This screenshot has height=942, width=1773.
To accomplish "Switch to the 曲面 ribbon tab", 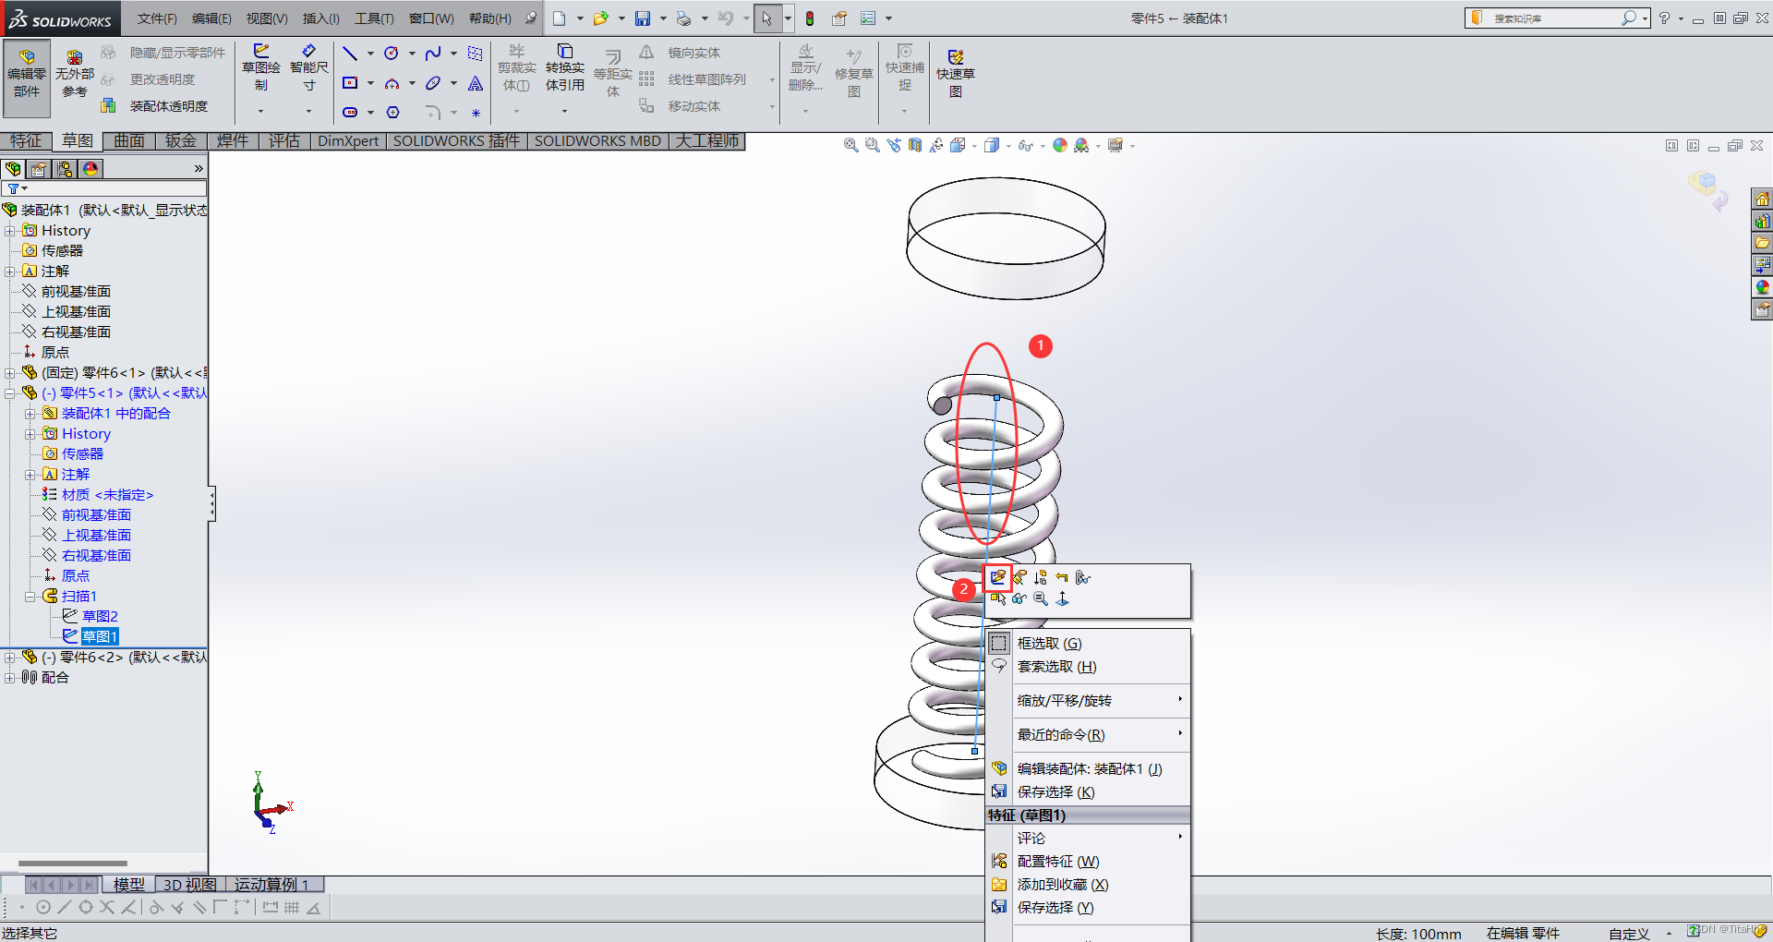I will point(129,141).
